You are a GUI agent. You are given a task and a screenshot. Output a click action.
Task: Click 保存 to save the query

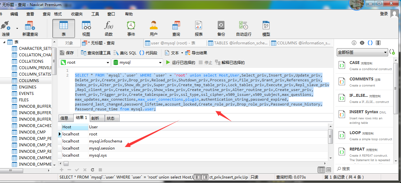coord(67,53)
